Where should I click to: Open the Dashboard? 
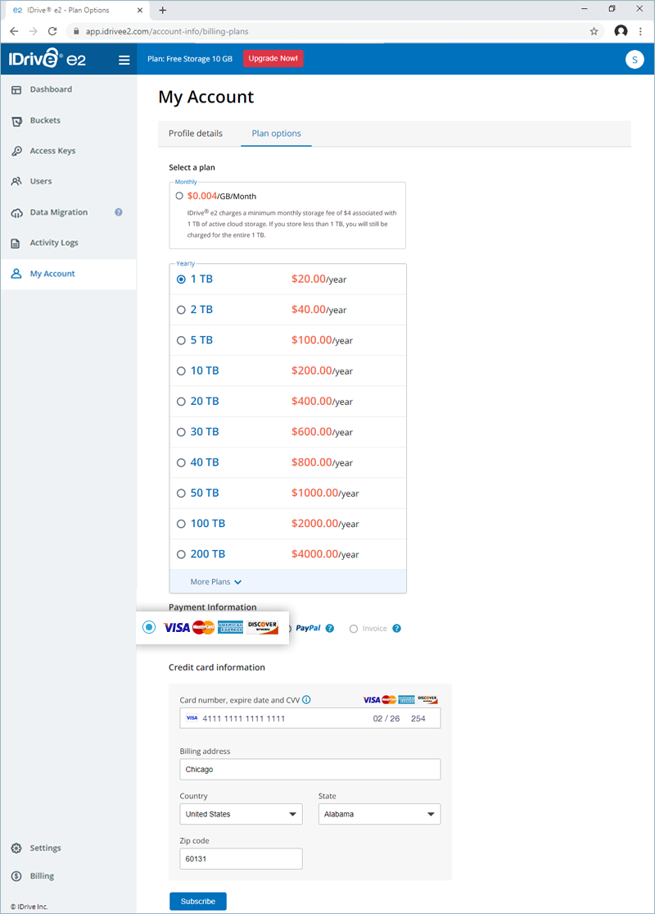(51, 89)
